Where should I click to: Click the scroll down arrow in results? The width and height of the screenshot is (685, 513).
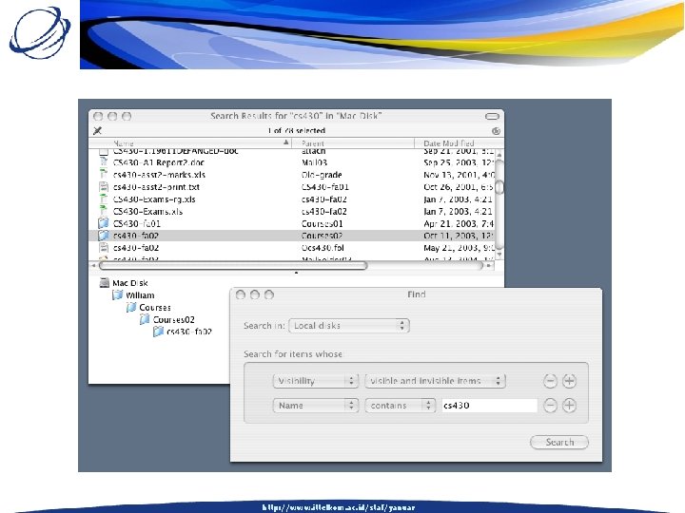pyautogui.click(x=499, y=254)
